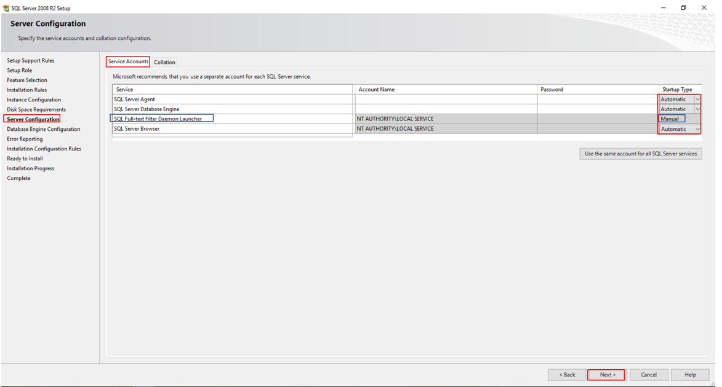This screenshot has width=722, height=387.
Task: Click Instance Configuration step
Action: (34, 100)
